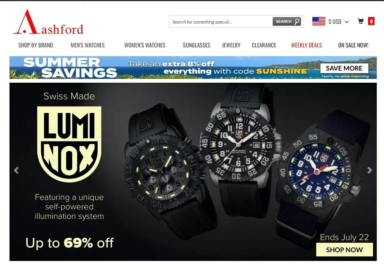The width and height of the screenshot is (384, 264).
Task: Click the On Sale Now! link
Action: 353,45
